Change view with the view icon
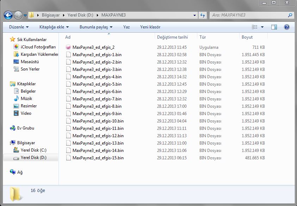297x206 pixels. [255, 27]
